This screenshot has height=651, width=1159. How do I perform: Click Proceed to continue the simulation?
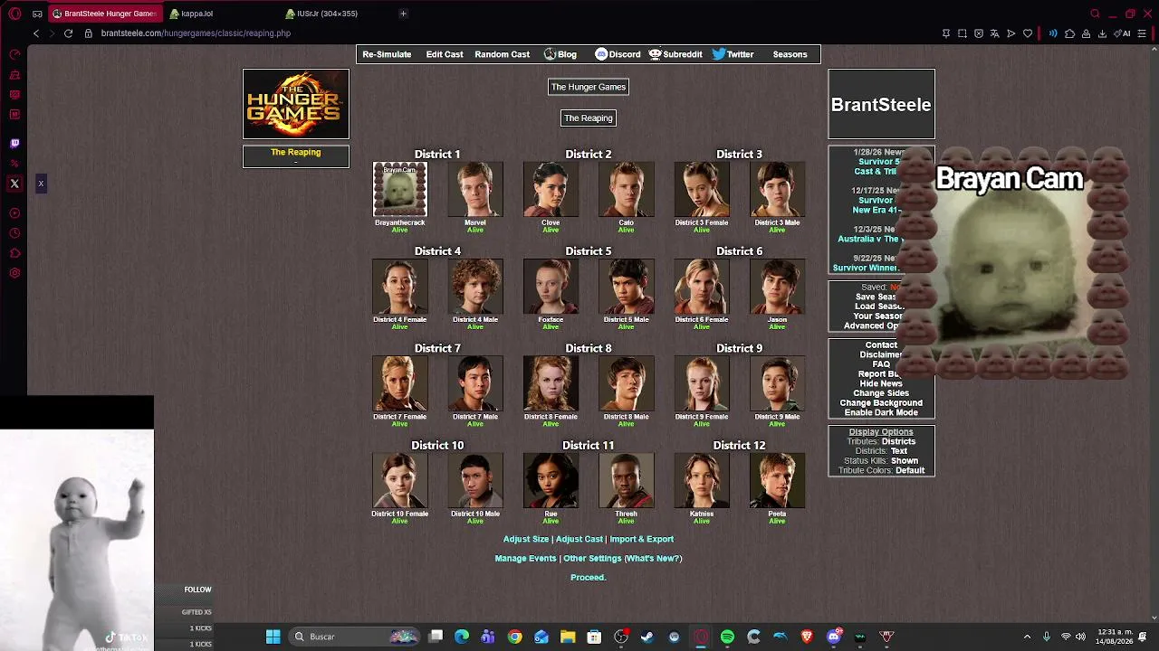click(x=589, y=578)
